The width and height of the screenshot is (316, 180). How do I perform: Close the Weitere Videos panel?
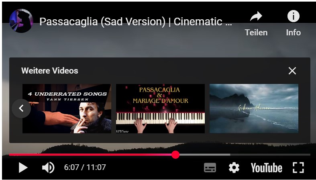[x=292, y=71]
